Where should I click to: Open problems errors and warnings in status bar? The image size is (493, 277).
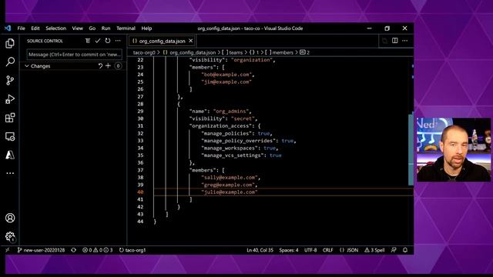pyautogui.click(x=98, y=250)
